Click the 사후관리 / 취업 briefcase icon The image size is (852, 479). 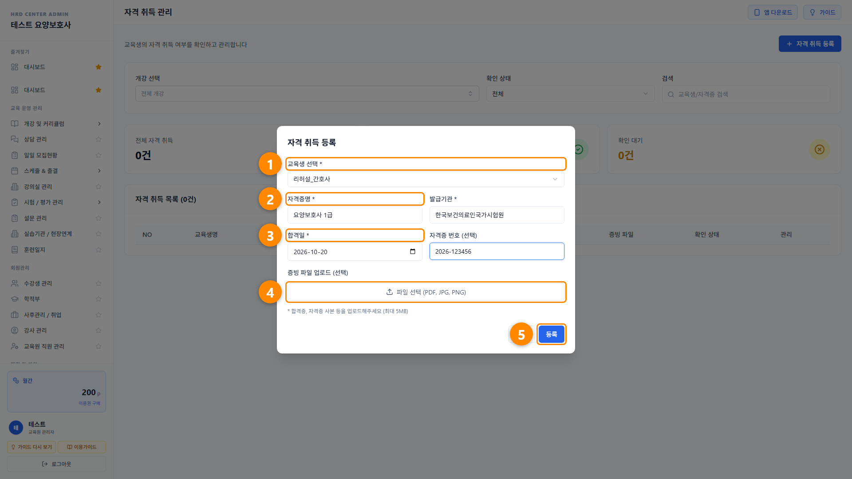[15, 315]
